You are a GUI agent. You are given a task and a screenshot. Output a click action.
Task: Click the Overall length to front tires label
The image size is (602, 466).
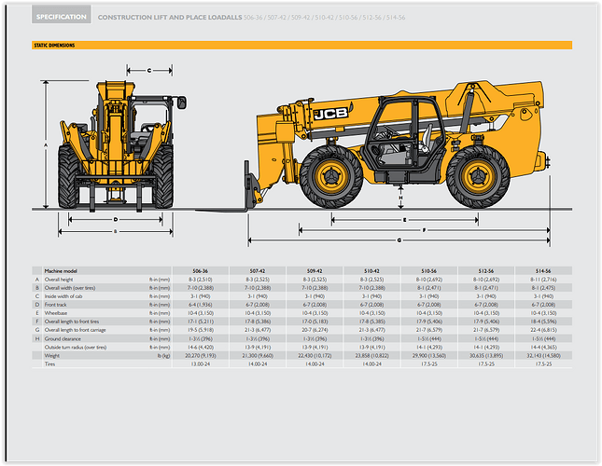[x=72, y=322]
